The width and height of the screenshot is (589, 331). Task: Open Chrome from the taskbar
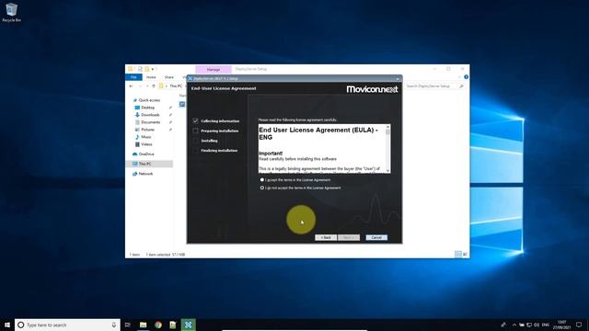(x=158, y=325)
